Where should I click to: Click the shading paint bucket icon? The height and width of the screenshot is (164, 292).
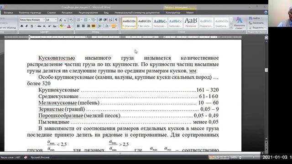106,26
